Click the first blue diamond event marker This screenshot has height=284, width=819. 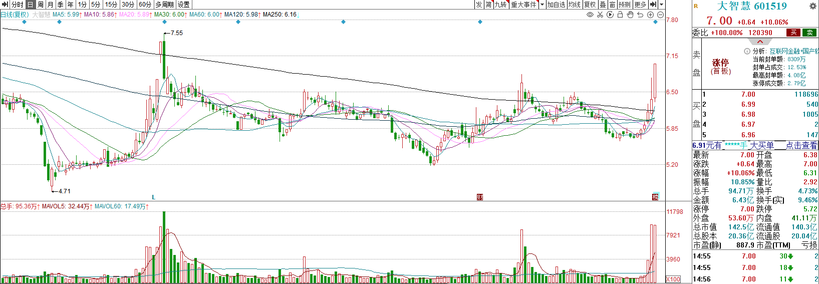point(24,22)
